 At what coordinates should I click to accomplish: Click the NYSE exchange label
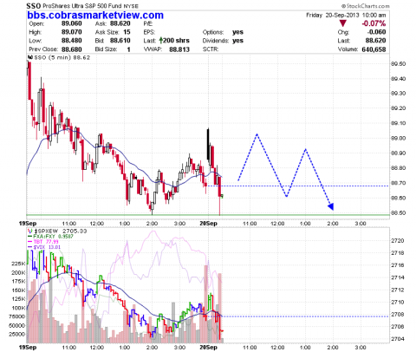coord(131,6)
